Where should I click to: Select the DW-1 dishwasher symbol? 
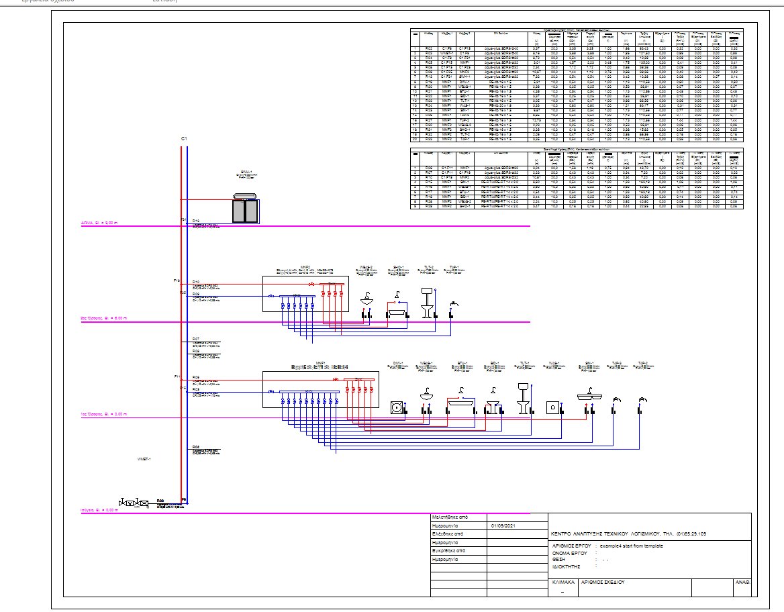[x=396, y=407]
